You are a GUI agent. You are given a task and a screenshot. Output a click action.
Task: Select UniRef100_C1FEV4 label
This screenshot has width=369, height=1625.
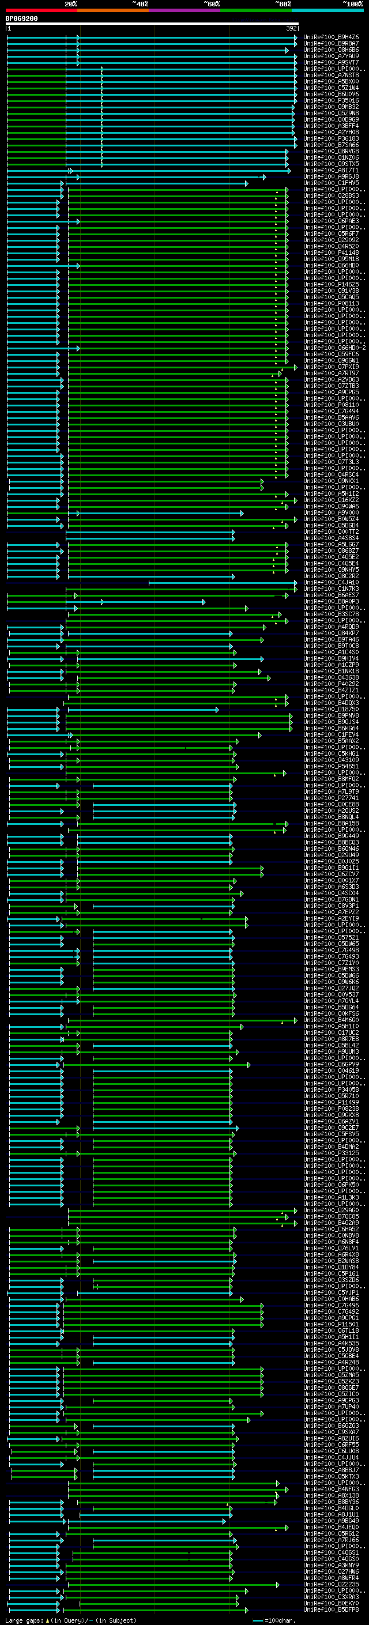330,735
